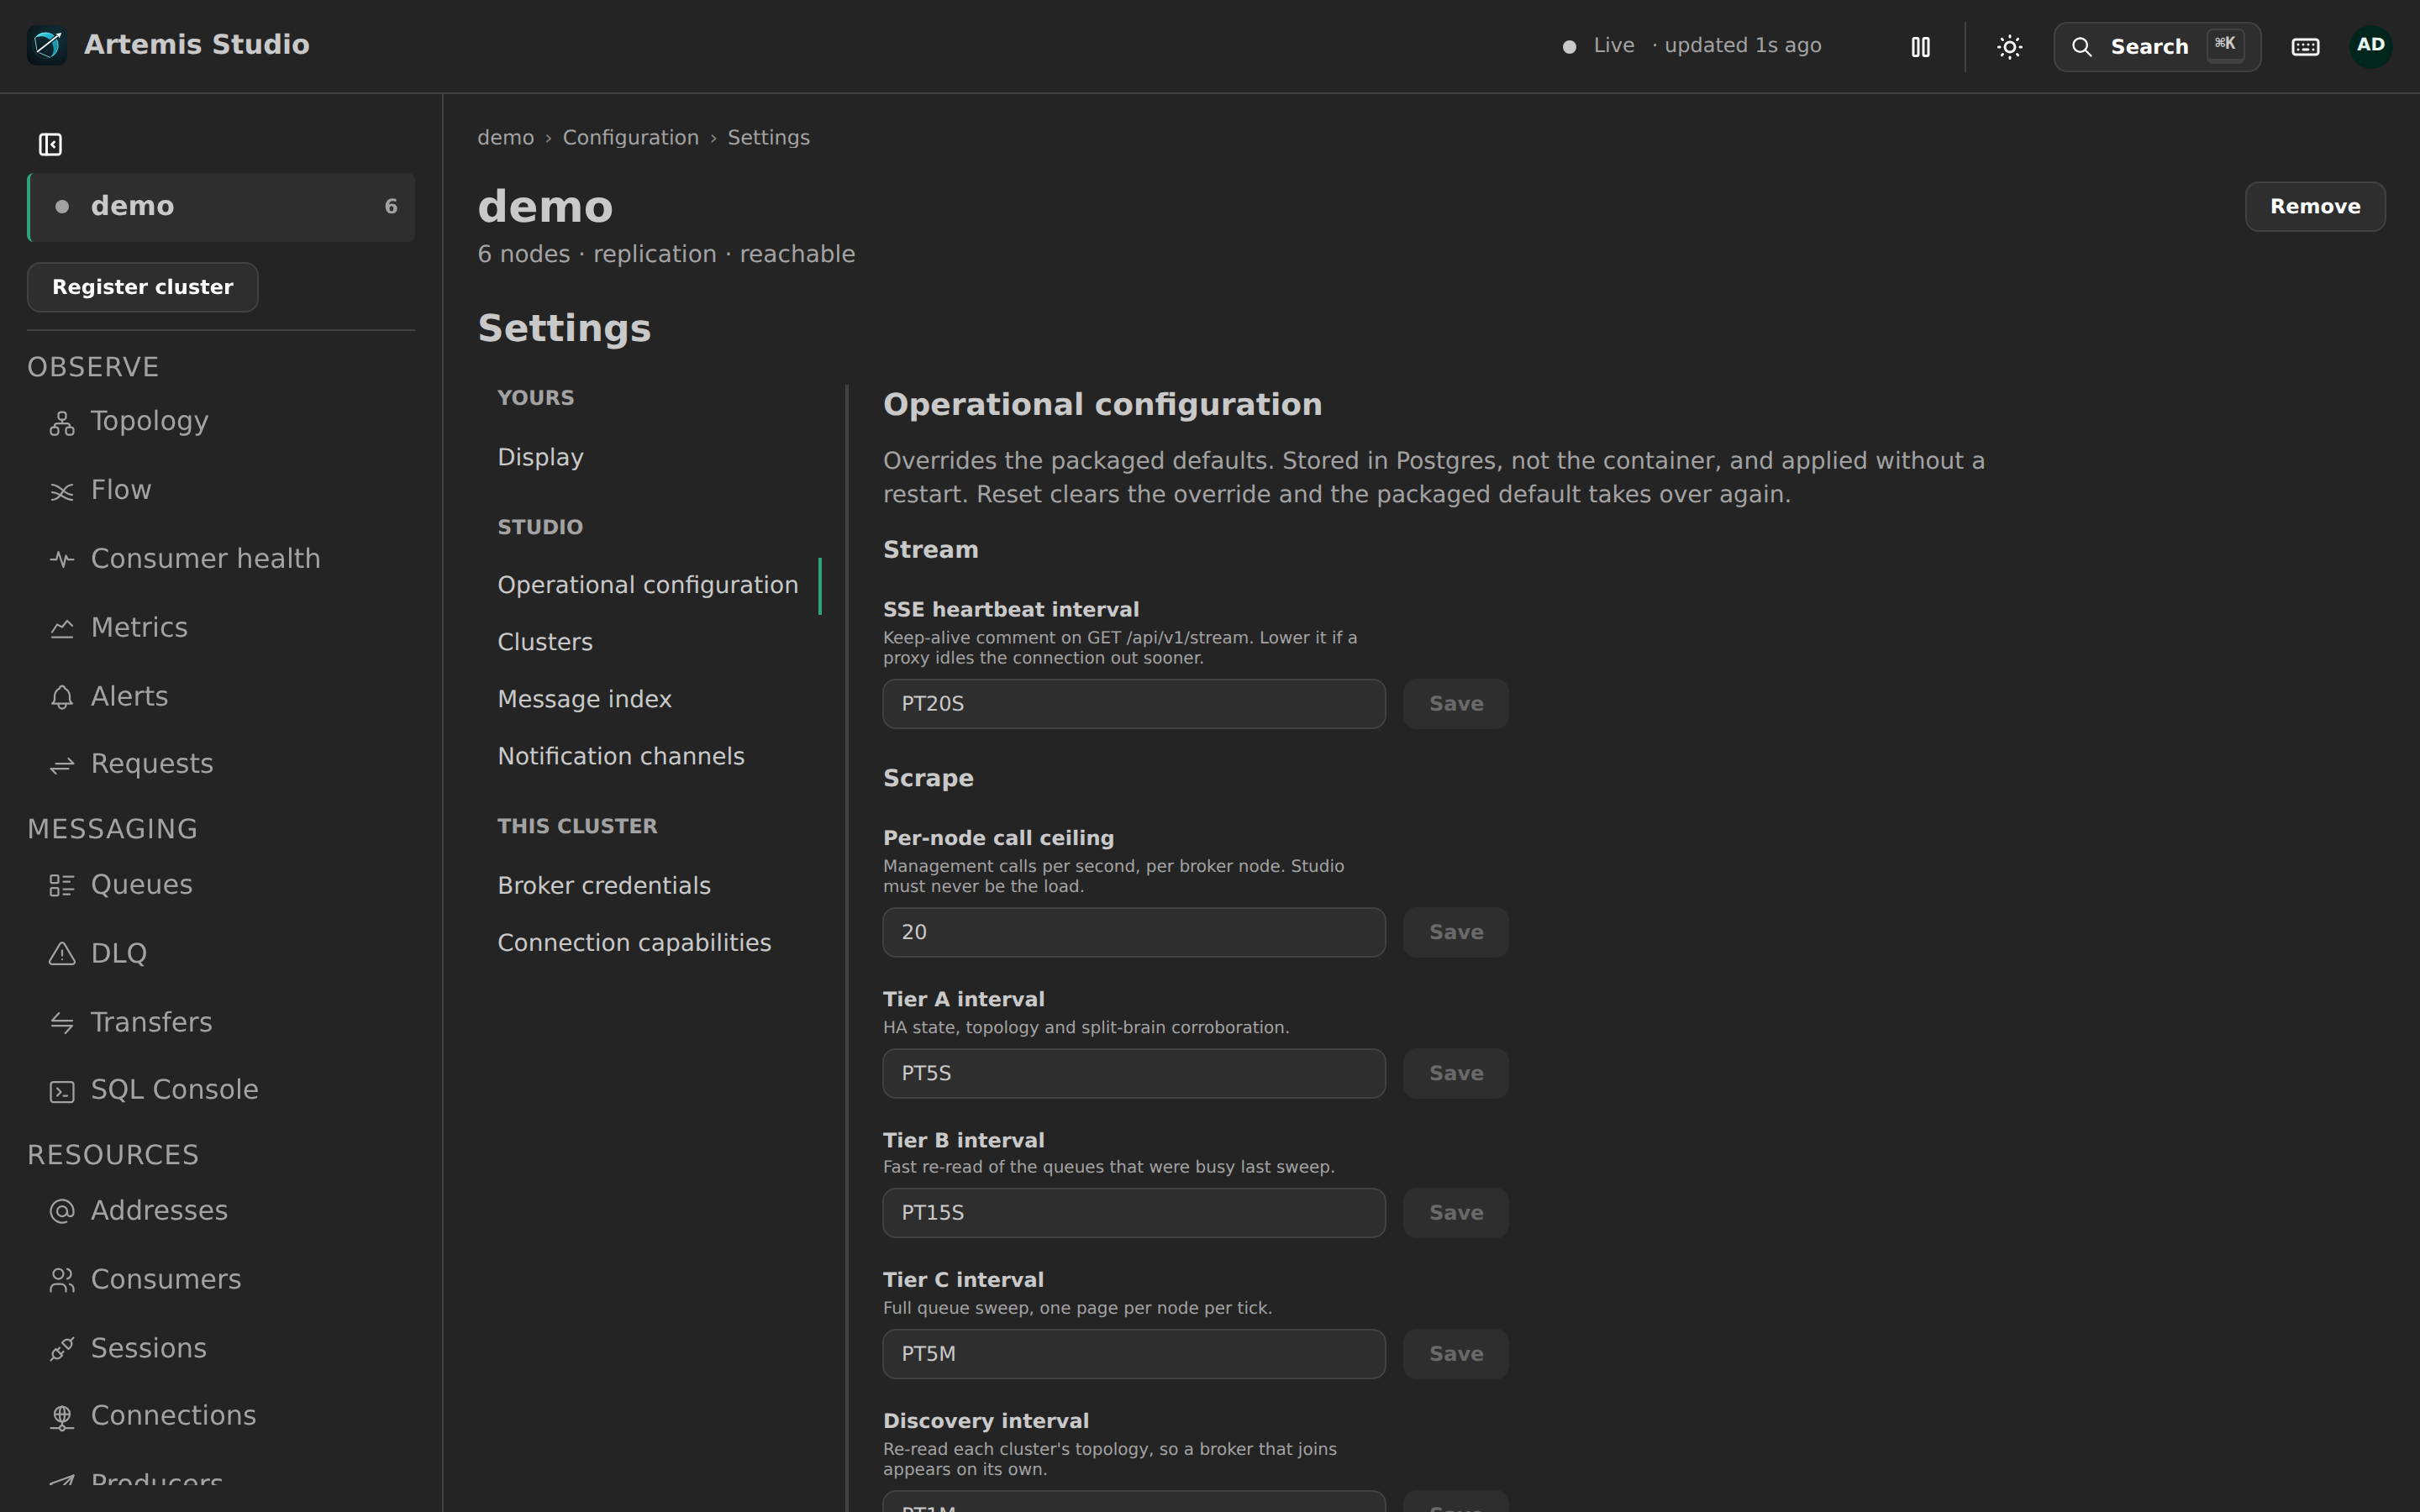Click the Metrics chart icon
The height and width of the screenshot is (1512, 2420).
(62, 629)
